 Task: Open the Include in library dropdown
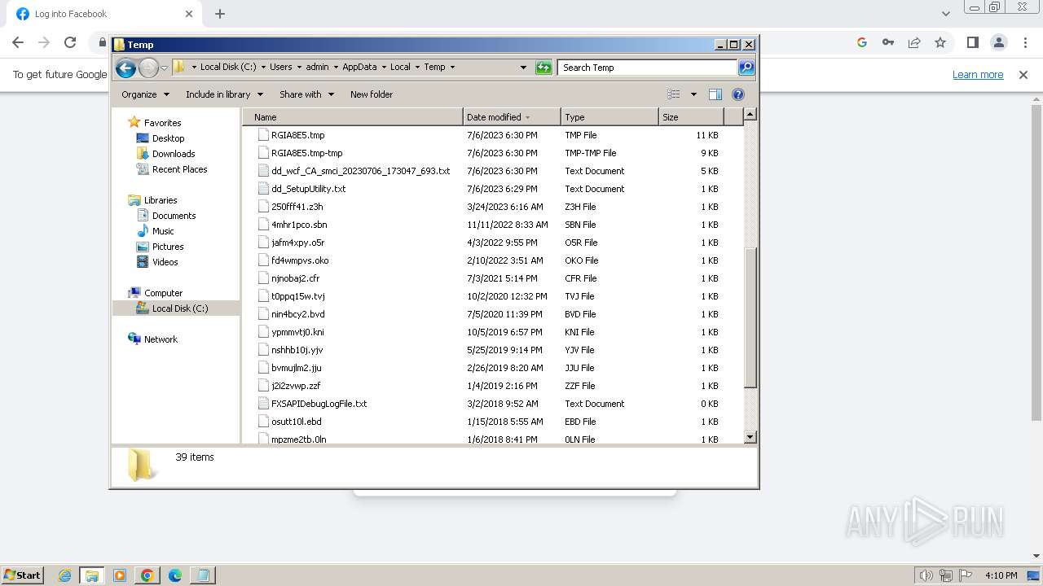[224, 94]
